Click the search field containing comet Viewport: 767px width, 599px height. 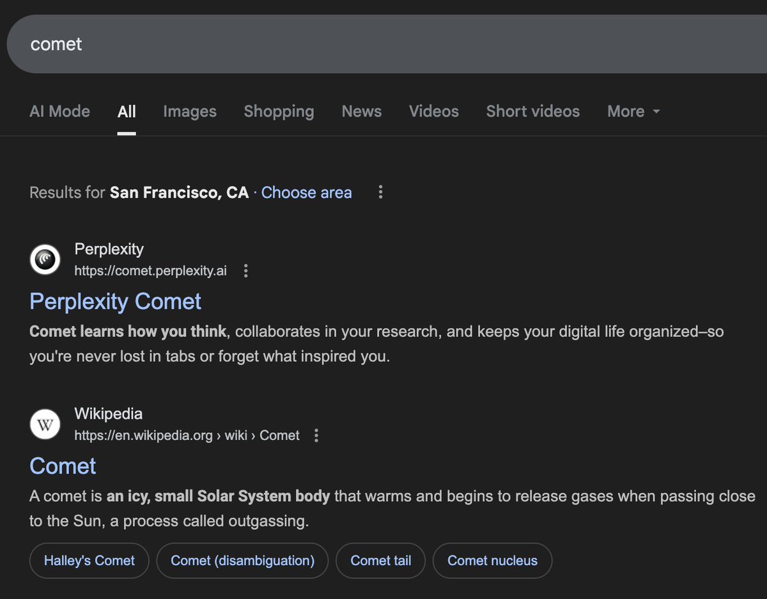[x=192, y=43]
